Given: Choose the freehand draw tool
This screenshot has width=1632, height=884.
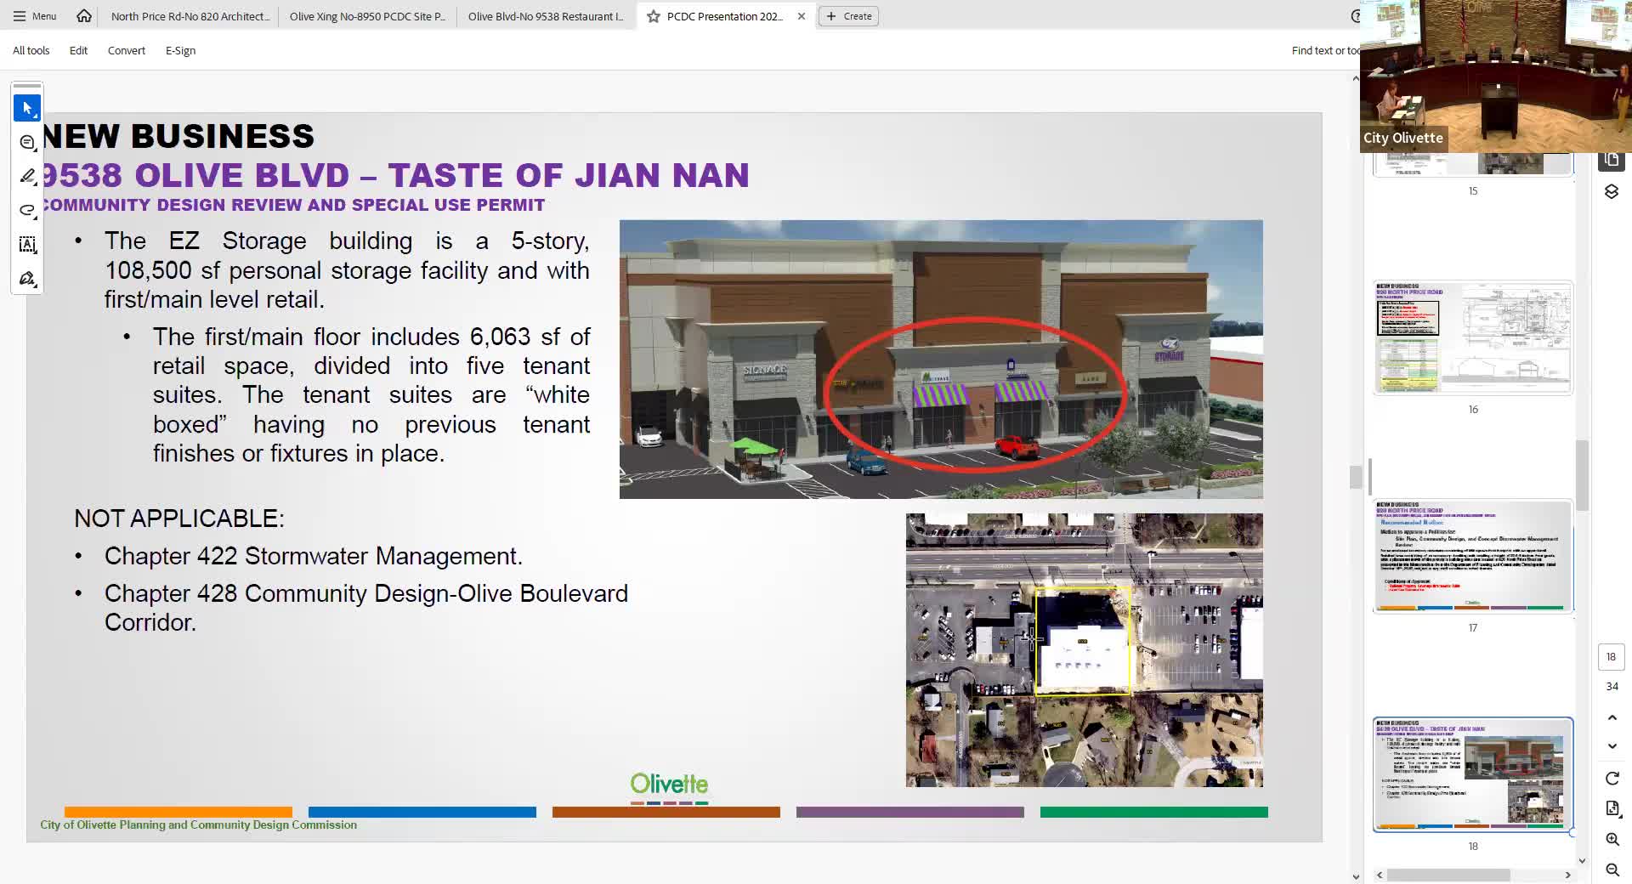Looking at the screenshot, I should 27,210.
